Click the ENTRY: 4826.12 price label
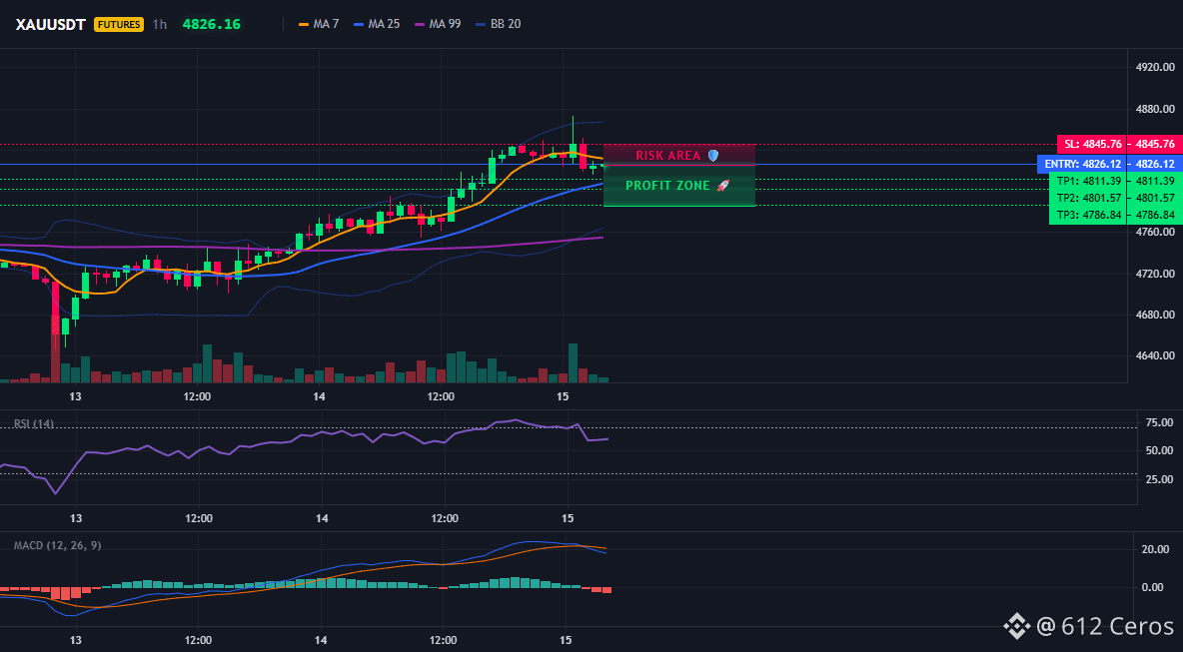Image resolution: width=1183 pixels, height=652 pixels. click(1082, 165)
